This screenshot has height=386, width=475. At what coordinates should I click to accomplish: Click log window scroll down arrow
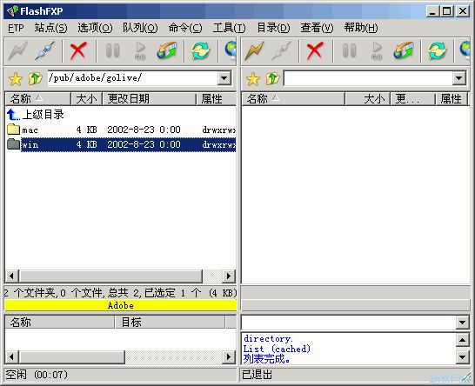(463, 357)
